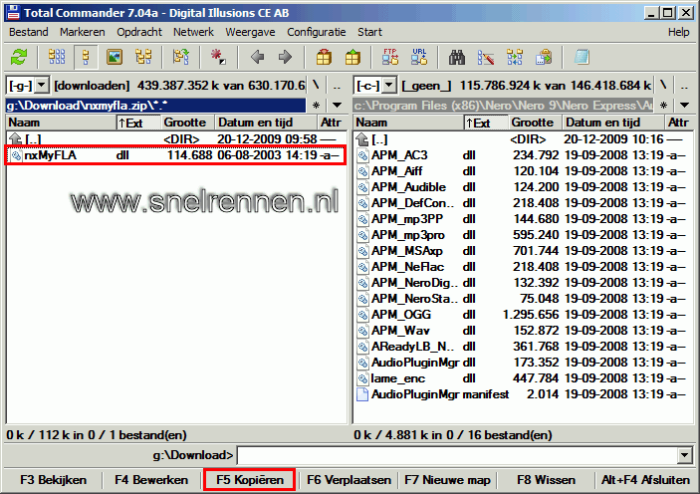Viewport: 700px width, 494px height.
Task: Show thumbnail view with picture icon
Action: point(115,57)
